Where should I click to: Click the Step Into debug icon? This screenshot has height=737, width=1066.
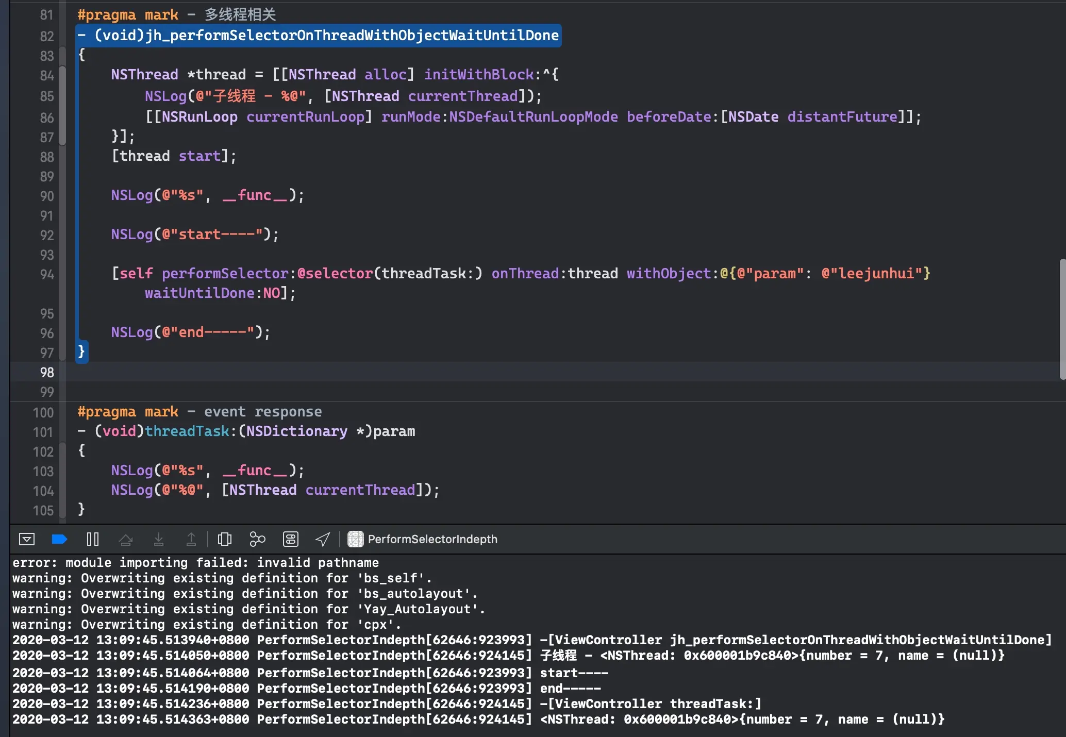click(159, 539)
